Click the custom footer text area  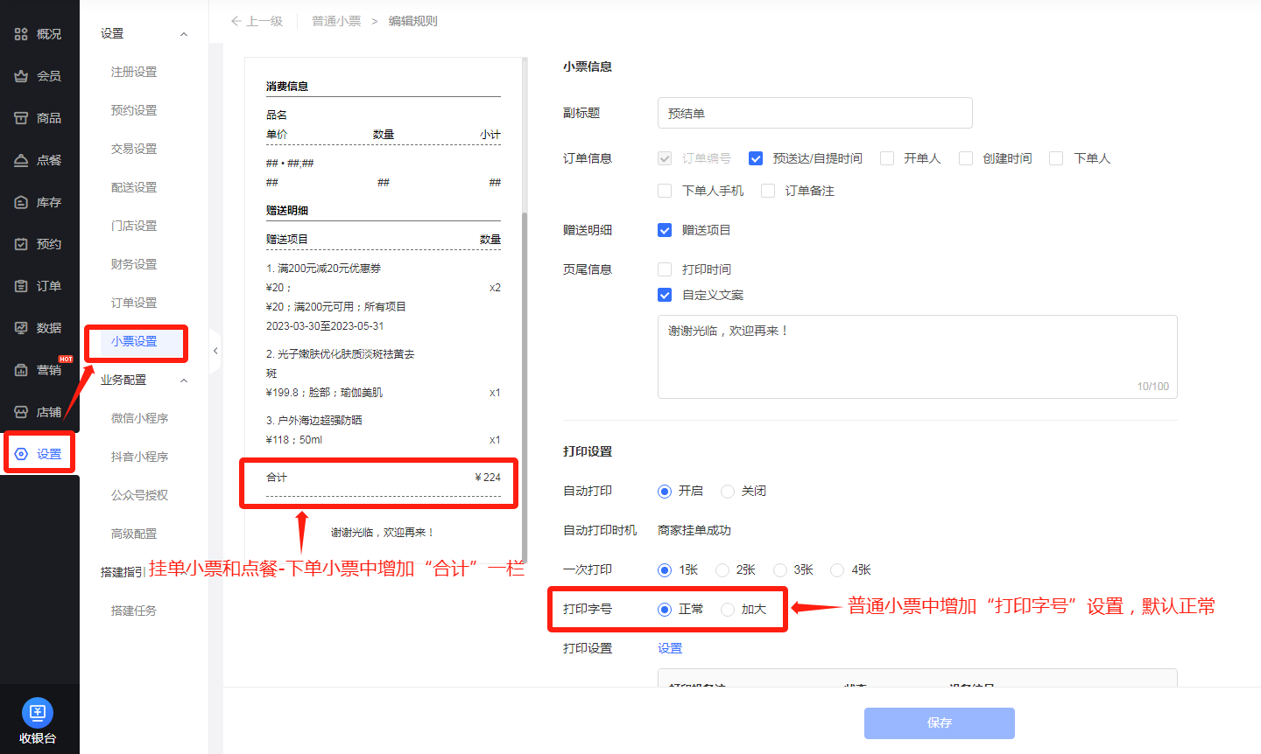[917, 357]
